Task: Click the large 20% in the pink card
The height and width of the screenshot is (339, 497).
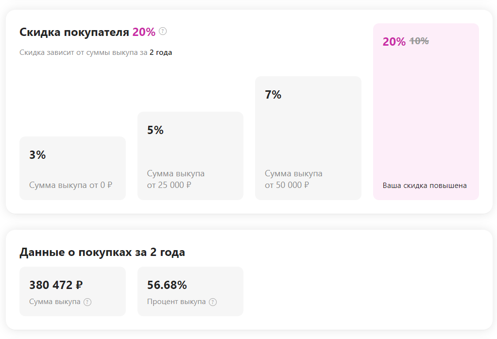Action: 394,42
